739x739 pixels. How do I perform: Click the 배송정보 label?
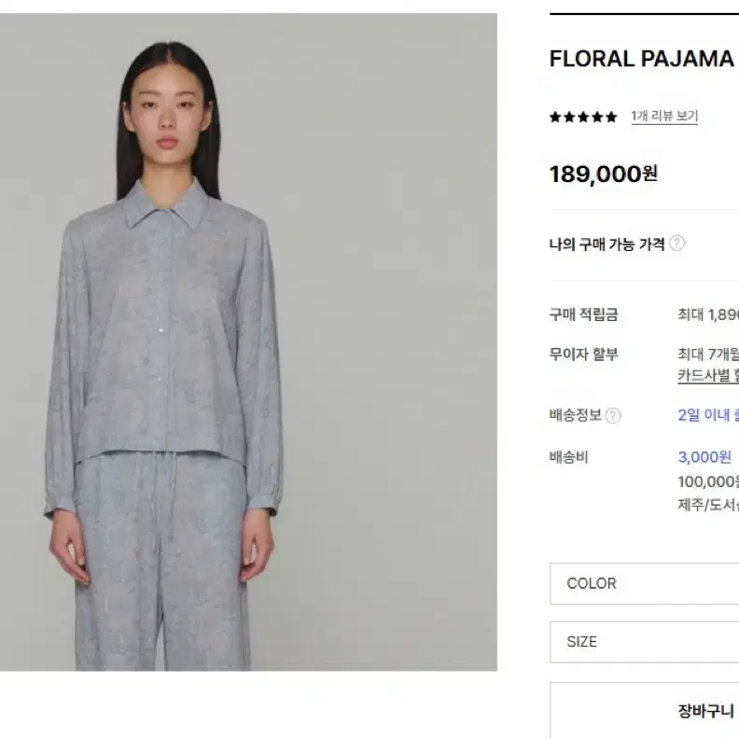(576, 415)
